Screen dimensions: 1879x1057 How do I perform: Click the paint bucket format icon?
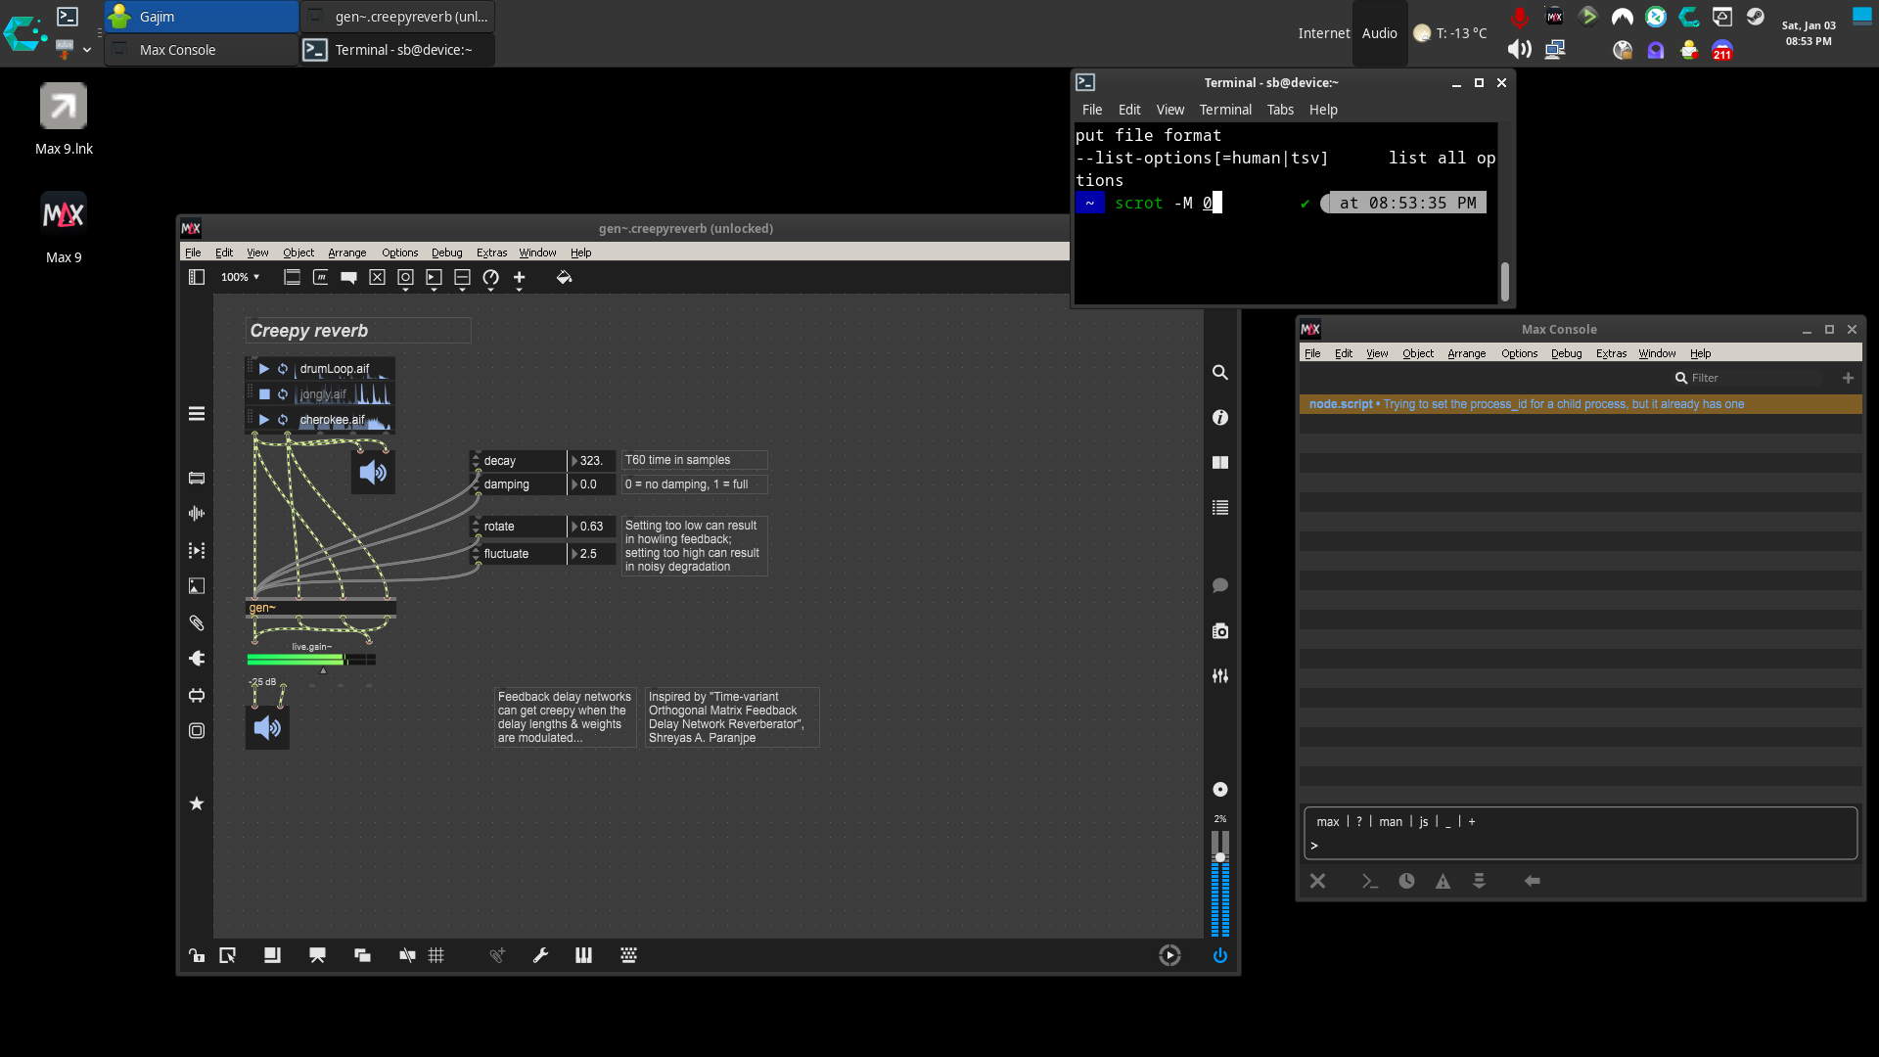[x=564, y=278]
